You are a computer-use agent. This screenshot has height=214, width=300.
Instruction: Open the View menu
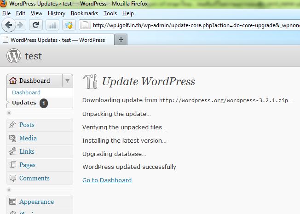[36, 13]
